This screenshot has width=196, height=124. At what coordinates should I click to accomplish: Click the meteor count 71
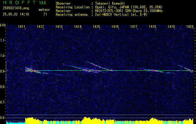(45, 14)
